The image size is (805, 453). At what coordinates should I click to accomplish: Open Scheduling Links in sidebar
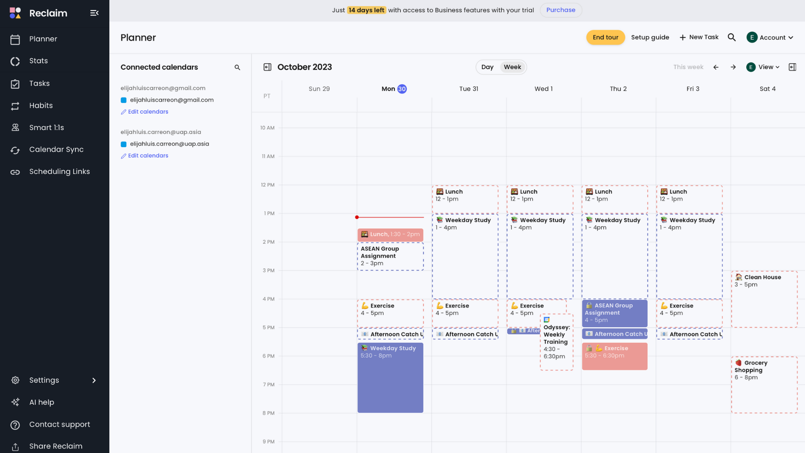click(x=59, y=172)
